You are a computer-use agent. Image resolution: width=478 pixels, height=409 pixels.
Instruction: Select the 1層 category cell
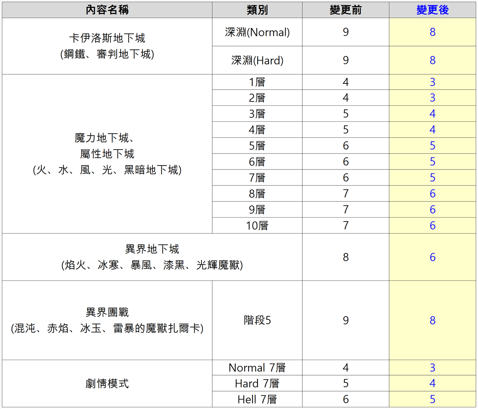257,82
